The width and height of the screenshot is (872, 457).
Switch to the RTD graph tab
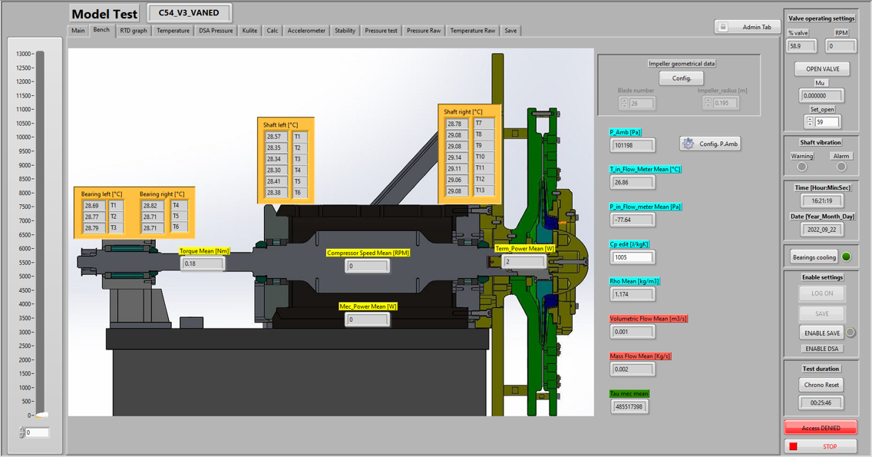coord(133,31)
